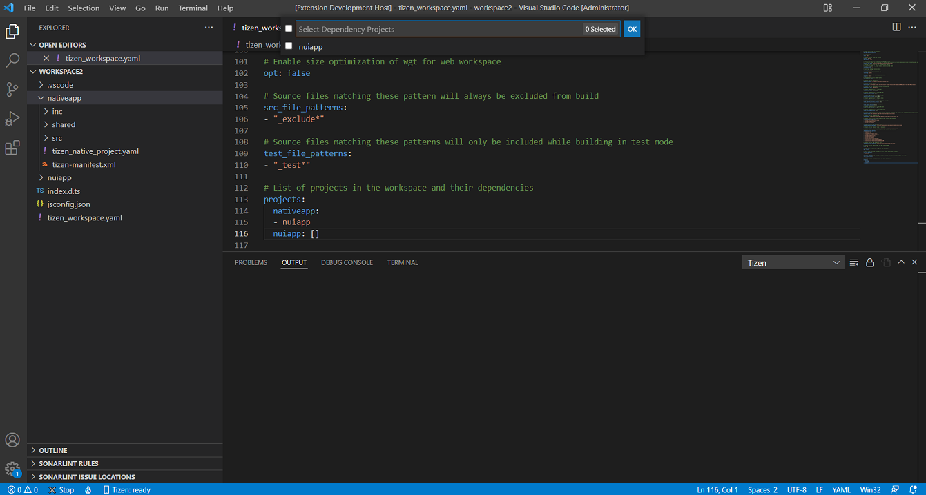This screenshot has height=495, width=926.
Task: Open the Extensions view
Action: click(x=12, y=147)
